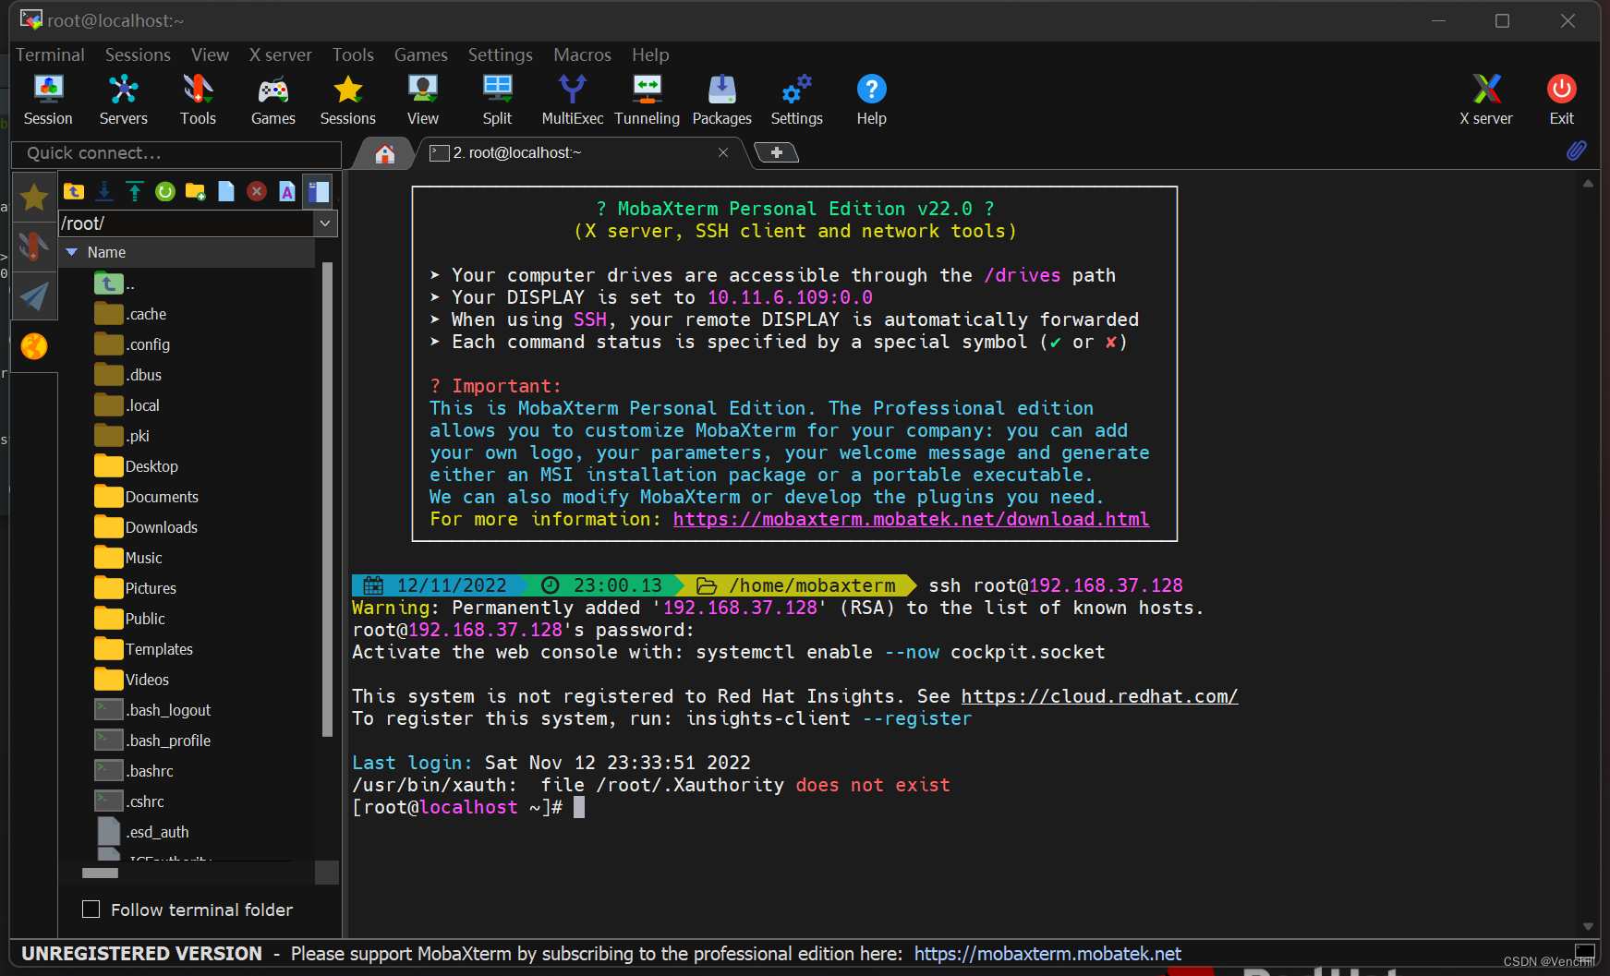The image size is (1610, 976).
Task: Open the Terminal menu
Action: [50, 54]
